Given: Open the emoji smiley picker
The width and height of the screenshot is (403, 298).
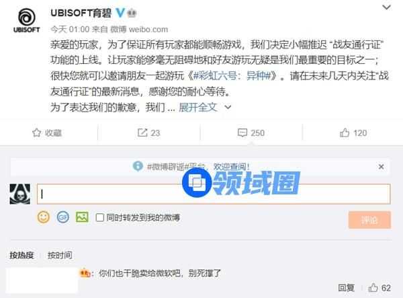Looking at the screenshot, I should click(44, 217).
